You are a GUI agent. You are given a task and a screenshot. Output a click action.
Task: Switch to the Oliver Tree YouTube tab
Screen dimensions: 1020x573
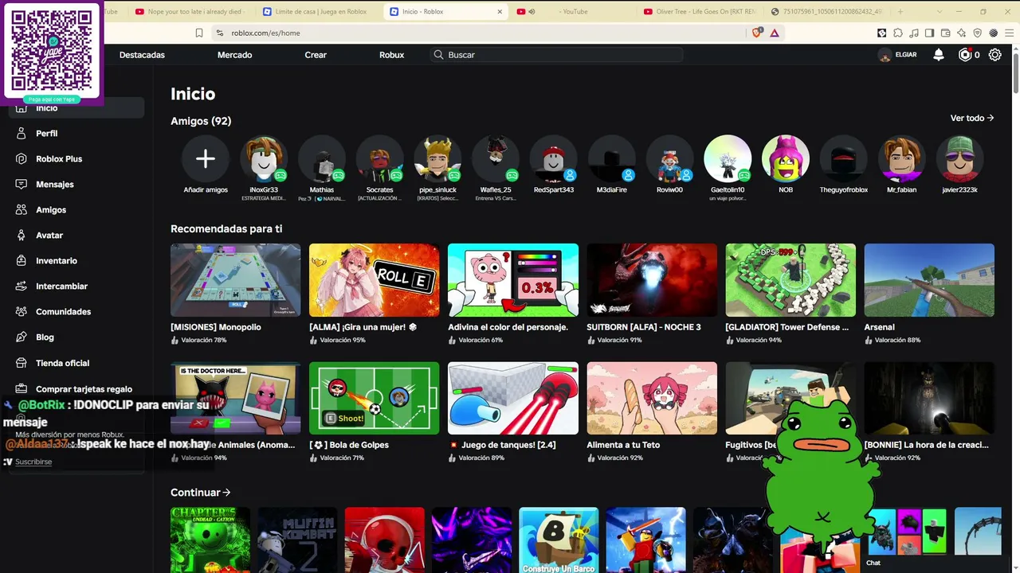pos(699,11)
